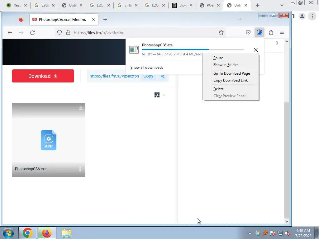Screen dimensions: 319x239
Task: Close the PhotoshopCS6.exe Firefox tab
Action: 93,20
